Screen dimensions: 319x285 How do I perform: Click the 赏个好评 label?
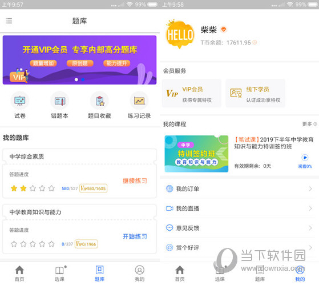[x=188, y=247]
